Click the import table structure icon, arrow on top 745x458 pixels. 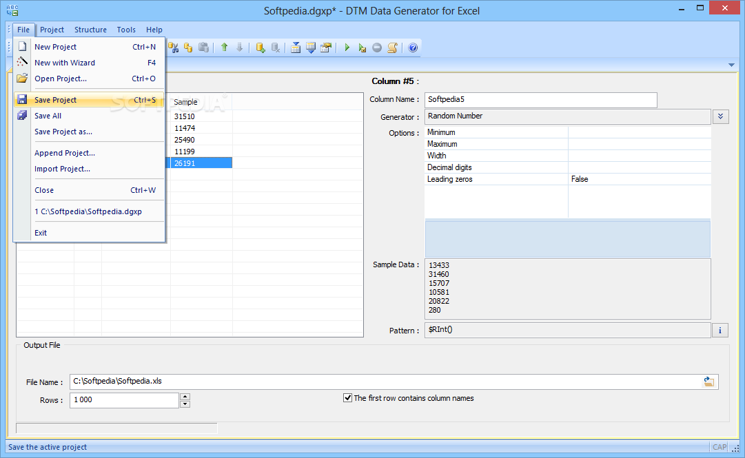pyautogui.click(x=296, y=48)
